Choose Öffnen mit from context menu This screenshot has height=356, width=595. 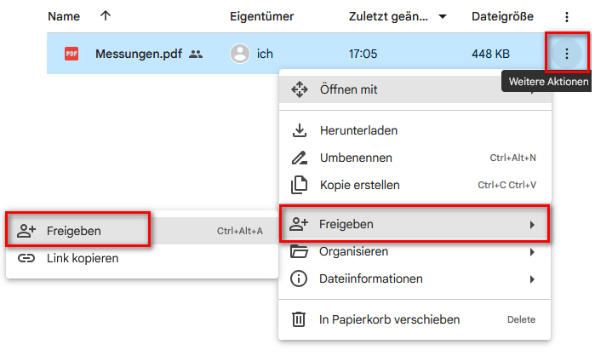click(x=348, y=89)
